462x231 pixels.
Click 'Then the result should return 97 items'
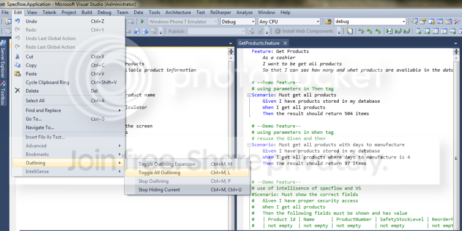pos(314,163)
